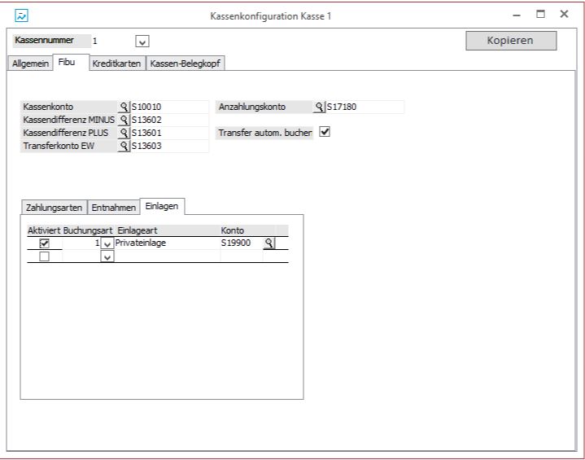Disable Transfer autom. buchen checkbox
Viewport: 585px width, 460px height.
(x=325, y=131)
